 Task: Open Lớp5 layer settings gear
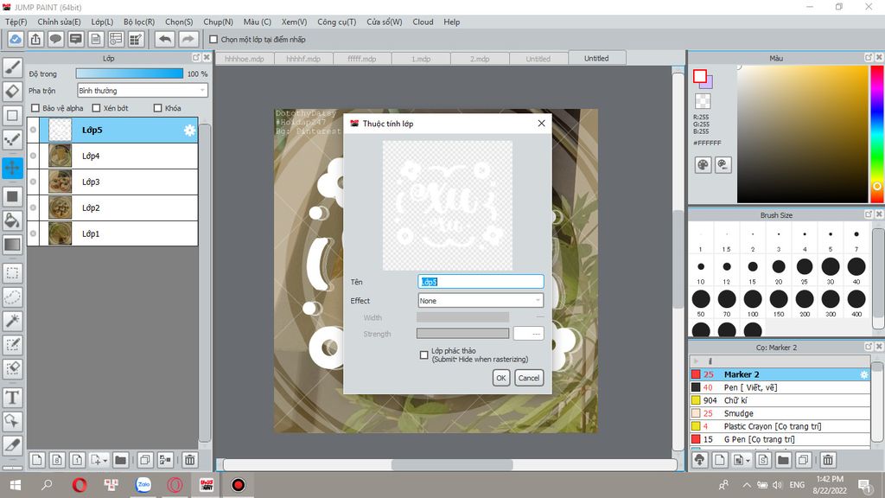(189, 131)
